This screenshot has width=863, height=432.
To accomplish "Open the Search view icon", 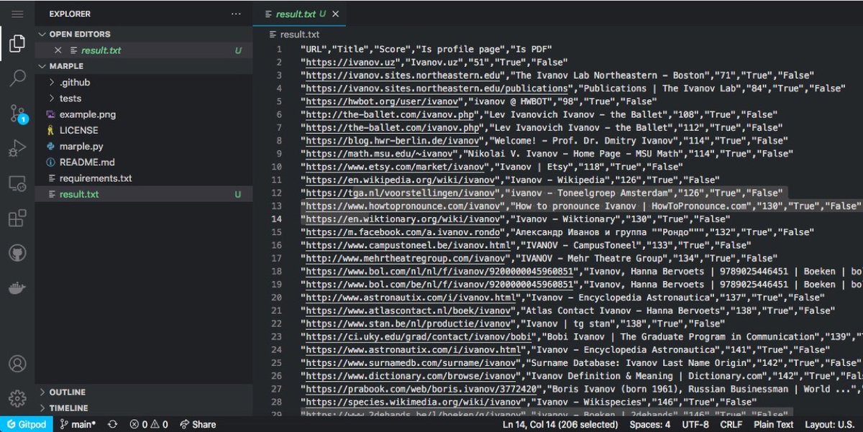I will (x=17, y=78).
